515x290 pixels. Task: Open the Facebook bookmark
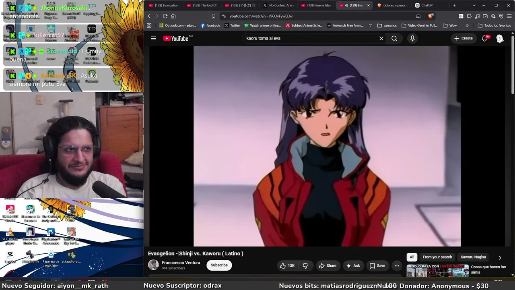[210, 25]
